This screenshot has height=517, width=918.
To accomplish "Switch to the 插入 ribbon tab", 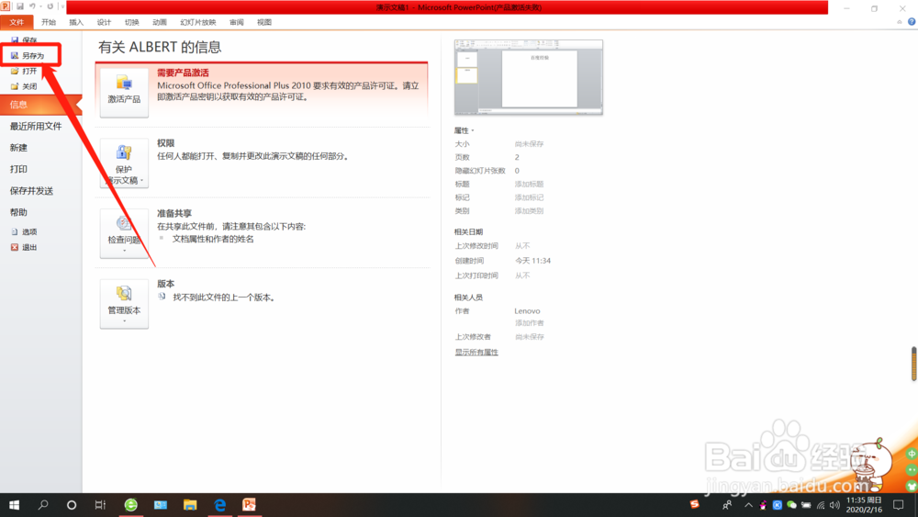I will (76, 22).
